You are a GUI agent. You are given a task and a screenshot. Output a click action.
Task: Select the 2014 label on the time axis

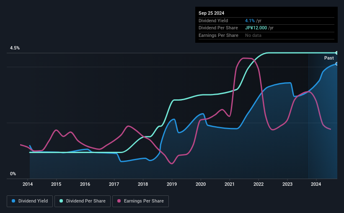[x=28, y=184]
